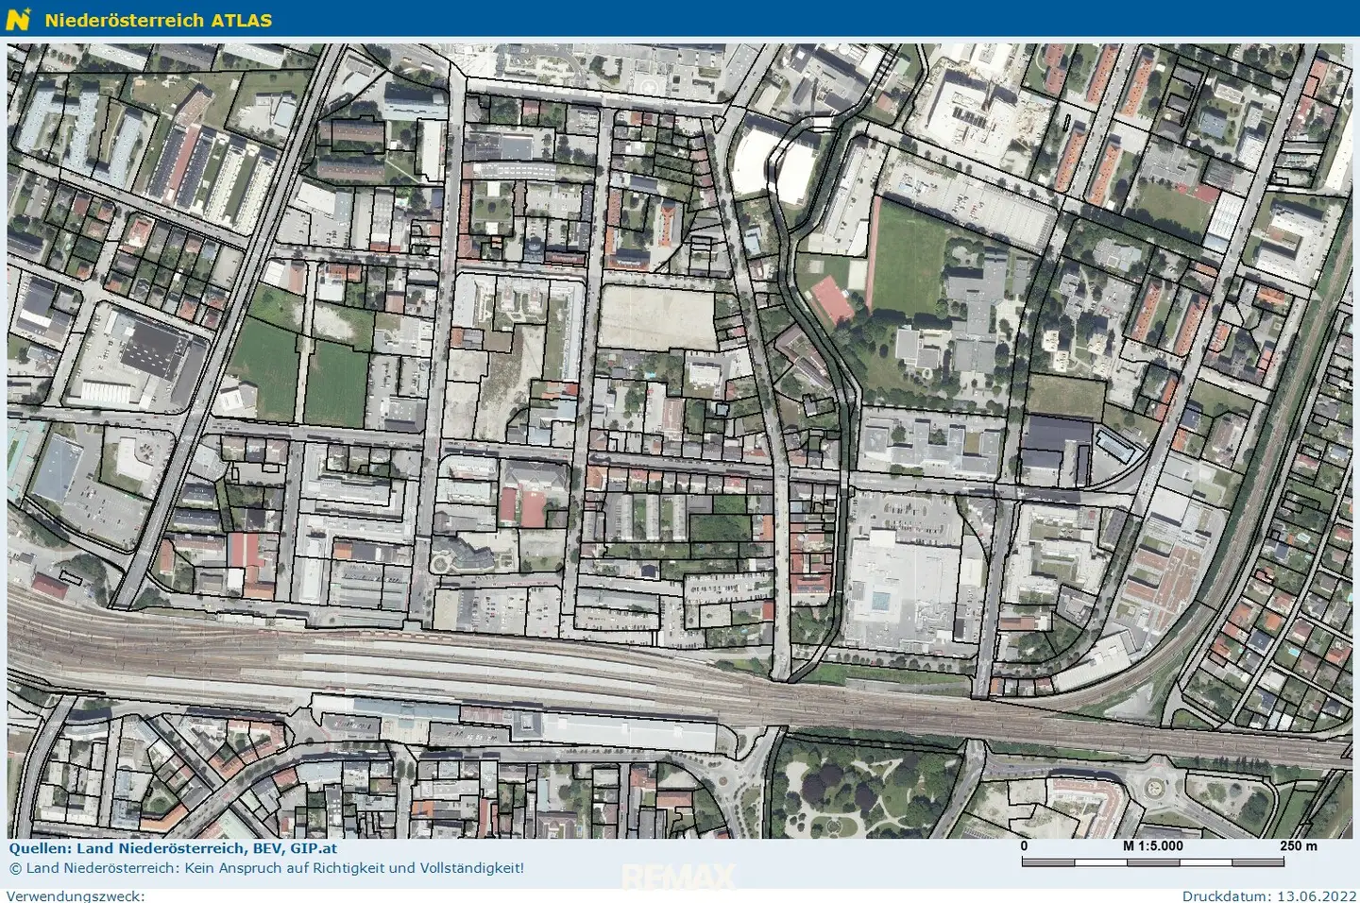Click the rooftop blue pool building
This screenshot has height=903, width=1360.
tap(897, 588)
